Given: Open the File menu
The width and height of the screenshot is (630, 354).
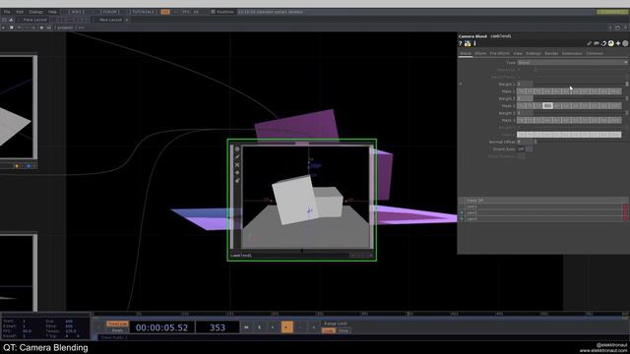Looking at the screenshot, I should 7,12.
